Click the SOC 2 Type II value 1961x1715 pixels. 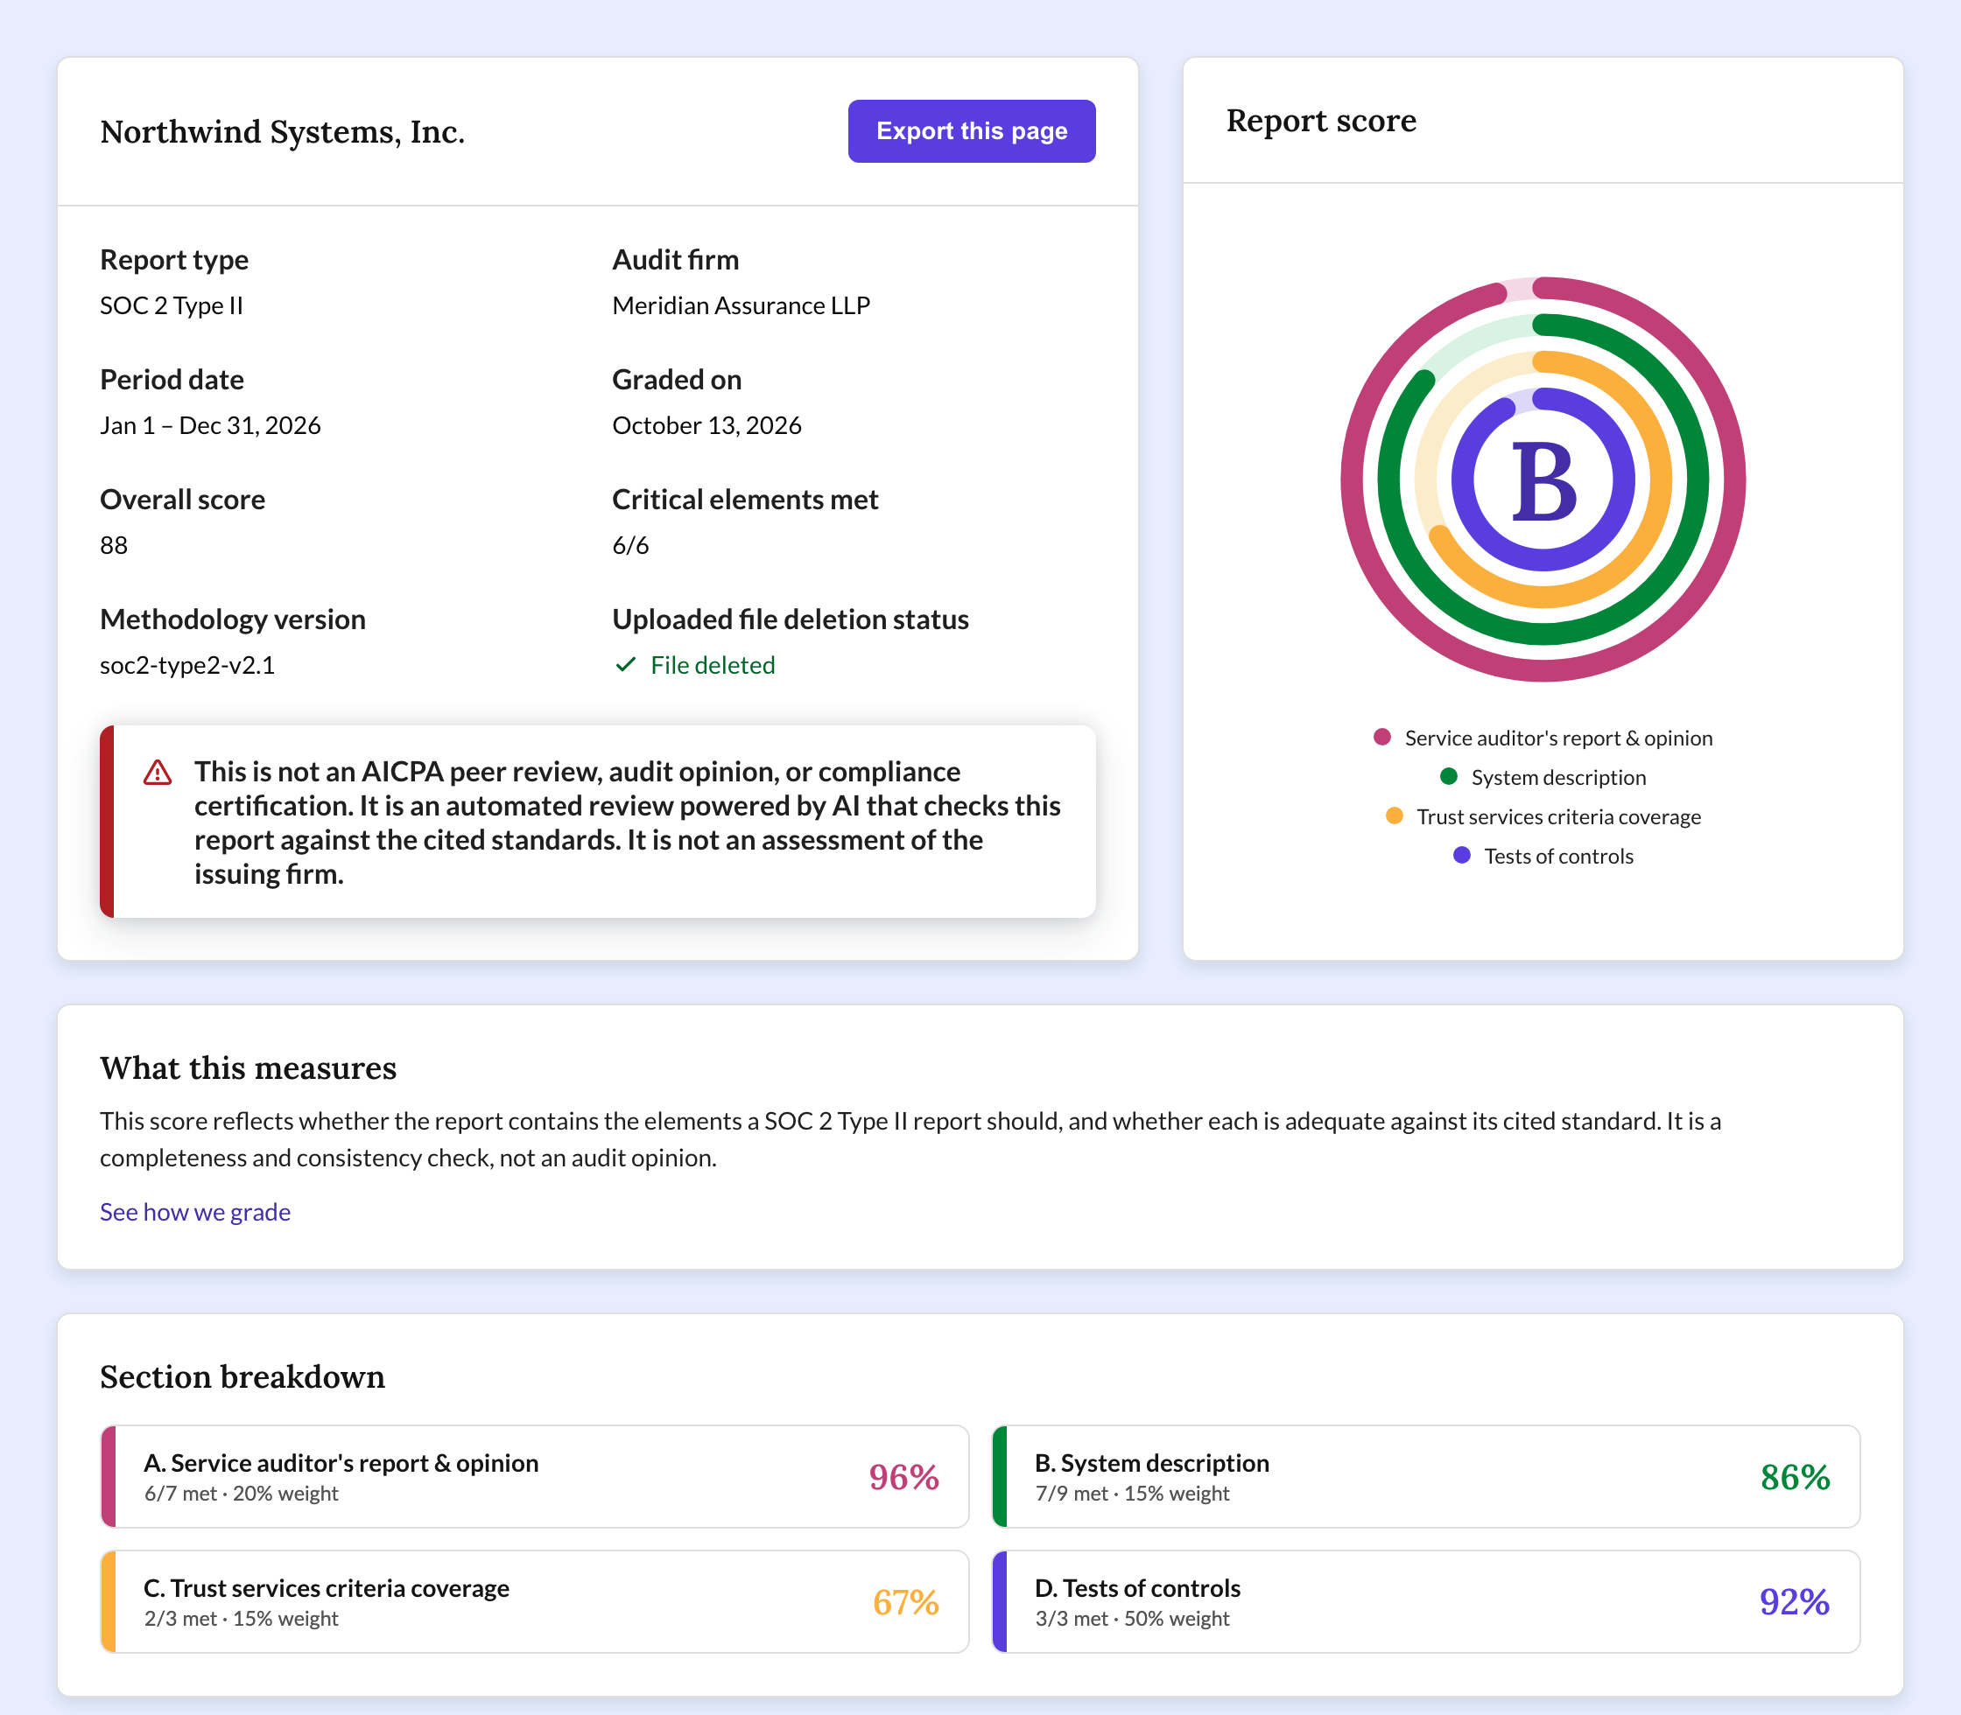tap(172, 305)
